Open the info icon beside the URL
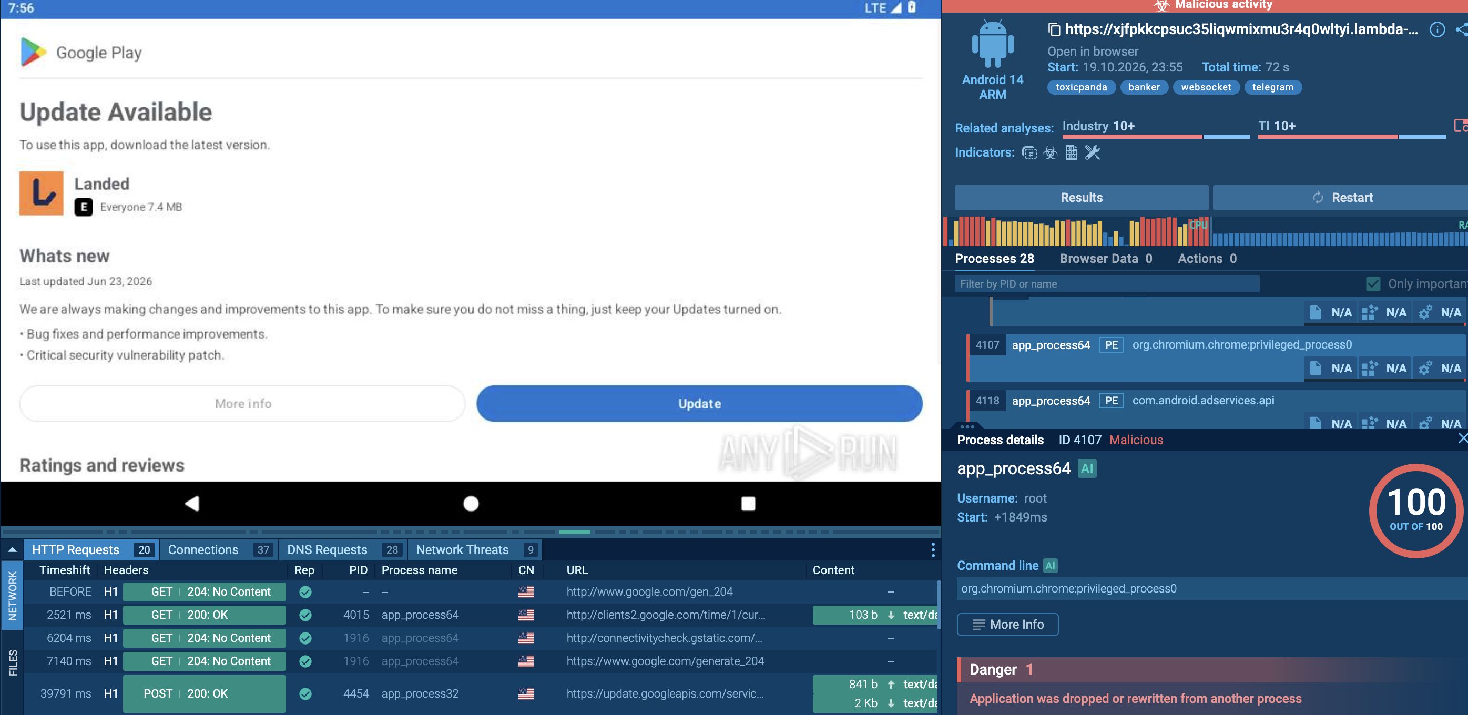 (1436, 29)
